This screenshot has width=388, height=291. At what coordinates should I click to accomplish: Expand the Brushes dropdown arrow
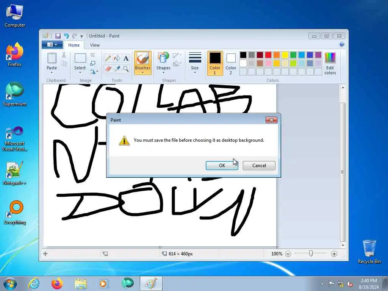(x=142, y=73)
